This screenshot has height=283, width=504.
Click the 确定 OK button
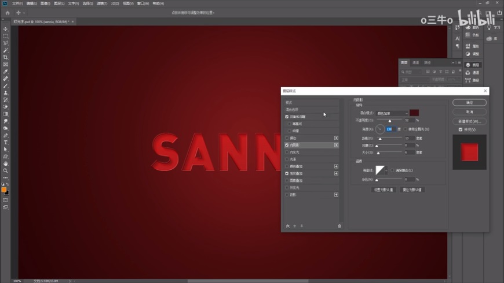click(469, 102)
